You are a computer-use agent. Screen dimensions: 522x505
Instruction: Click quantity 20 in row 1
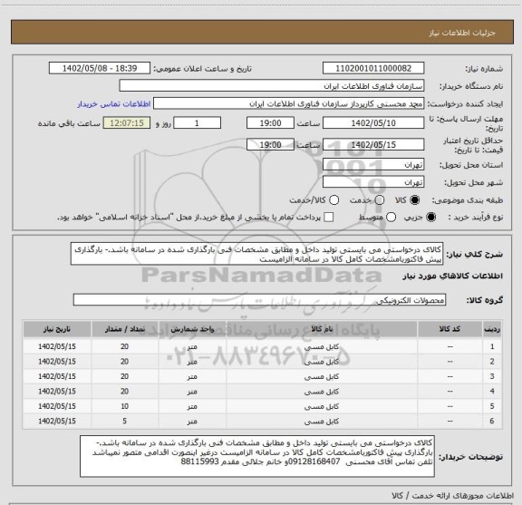click(124, 346)
